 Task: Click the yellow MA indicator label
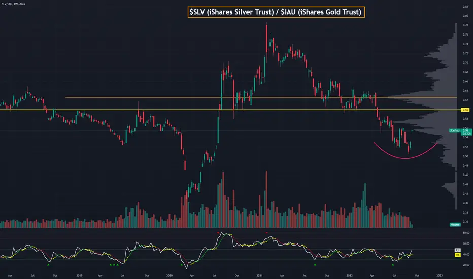point(457,255)
